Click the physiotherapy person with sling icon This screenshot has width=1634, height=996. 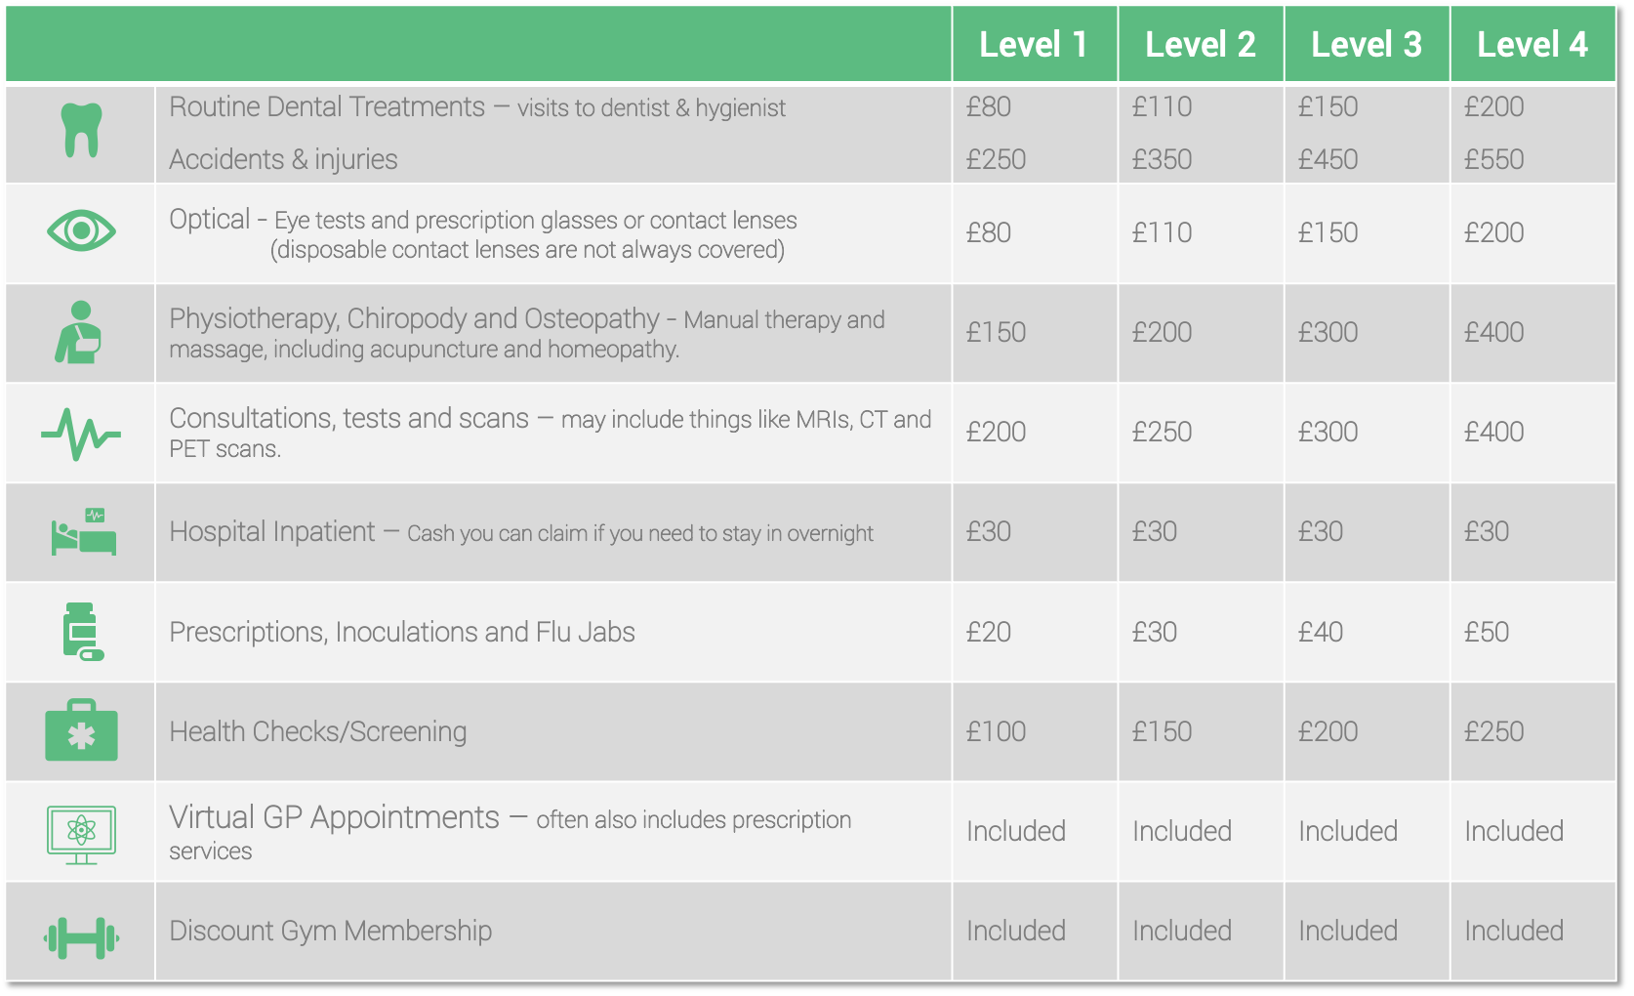pyautogui.click(x=79, y=332)
